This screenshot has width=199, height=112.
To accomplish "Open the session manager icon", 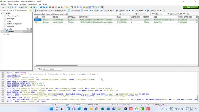I will pos(3,7).
